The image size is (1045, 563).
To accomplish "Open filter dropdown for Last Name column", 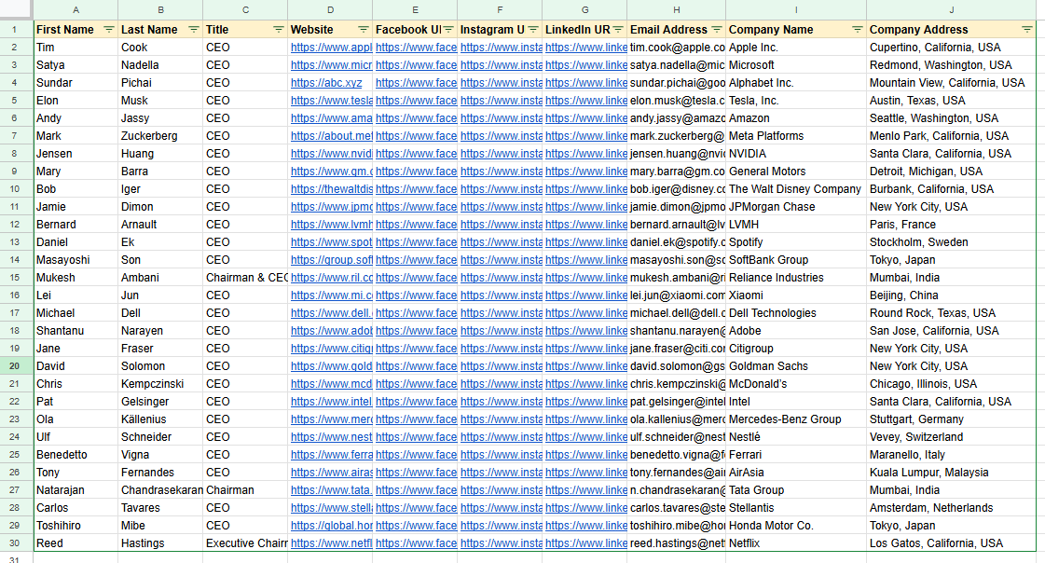I will 193,29.
